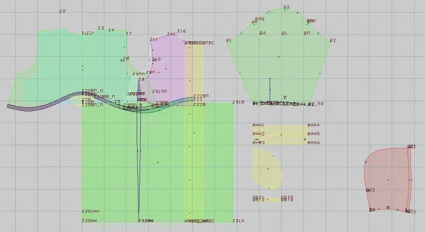
Task: Select the T31B skirt top corner point
Action: pos(239,102)
